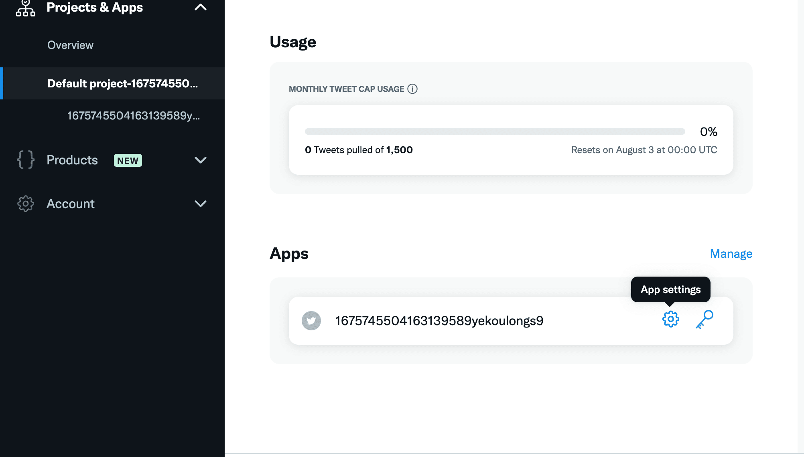Click the NEW badge next to Products
This screenshot has height=457, width=804.
(x=128, y=160)
